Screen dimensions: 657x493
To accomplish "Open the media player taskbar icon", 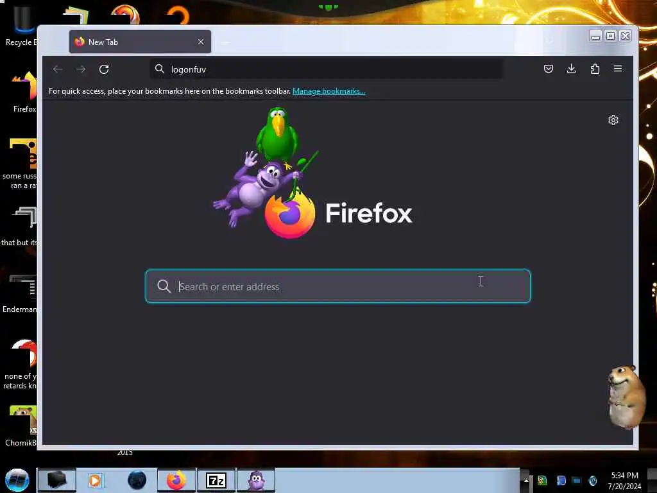I will [95, 480].
